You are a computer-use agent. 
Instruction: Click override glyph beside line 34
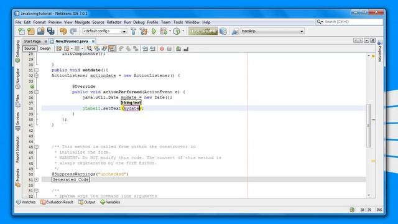[32, 86]
